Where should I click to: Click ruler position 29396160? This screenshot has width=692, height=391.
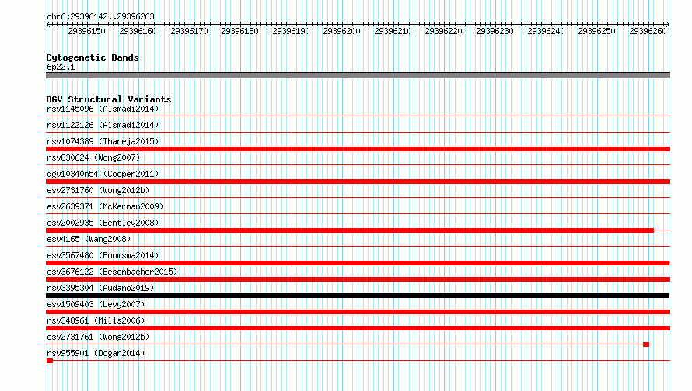point(138,31)
